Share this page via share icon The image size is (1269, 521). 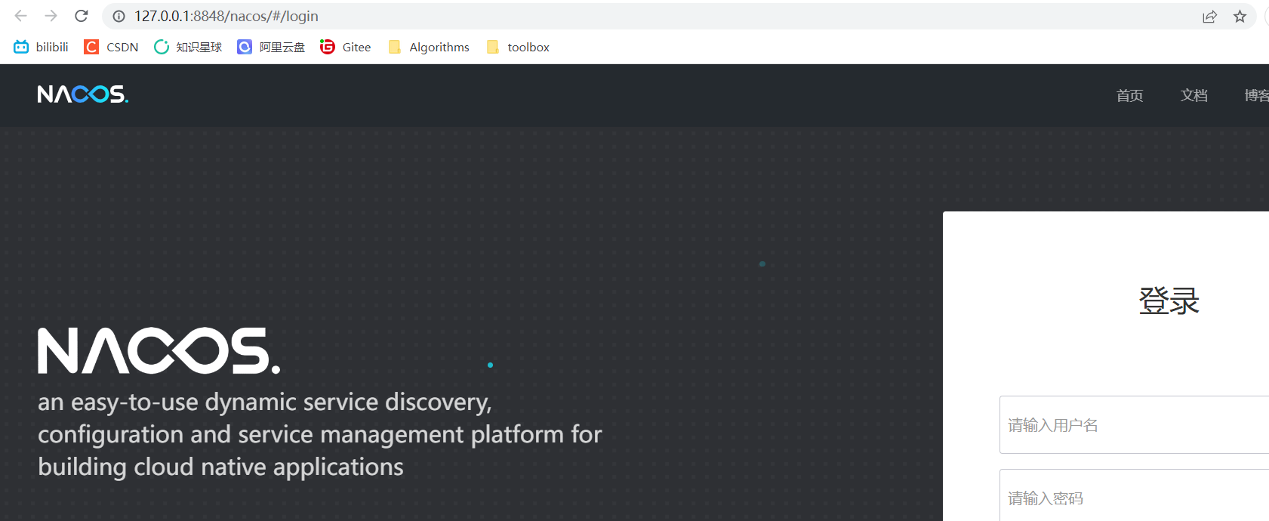1209,17
